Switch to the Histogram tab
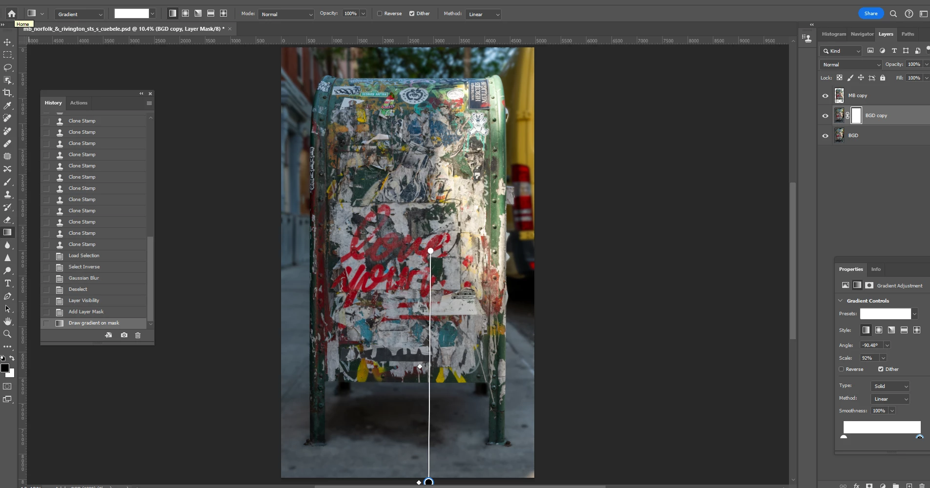This screenshot has height=488, width=930. pos(834,34)
